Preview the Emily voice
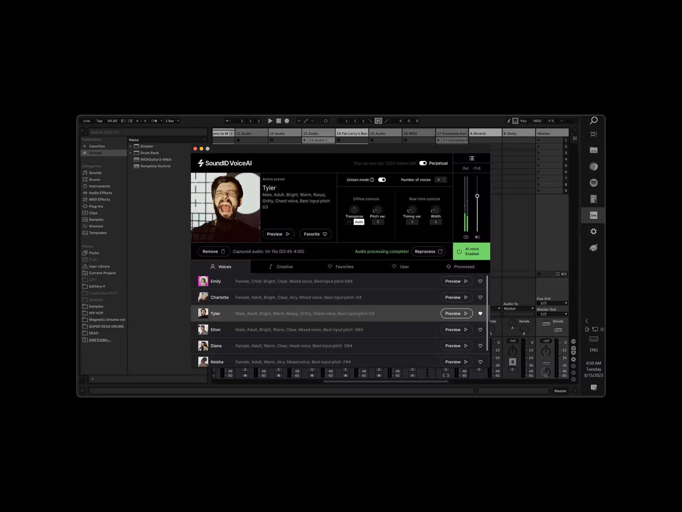The image size is (682, 512). click(x=456, y=281)
